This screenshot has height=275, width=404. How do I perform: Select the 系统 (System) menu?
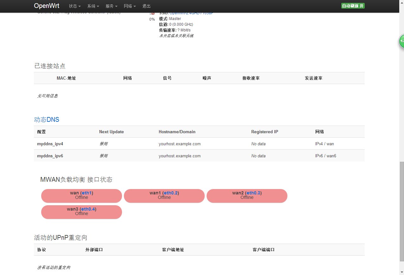[93, 6]
